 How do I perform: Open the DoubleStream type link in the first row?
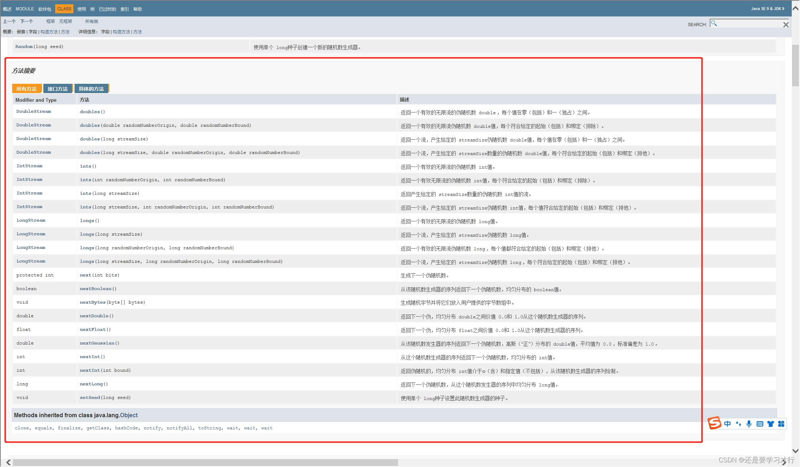(x=34, y=111)
